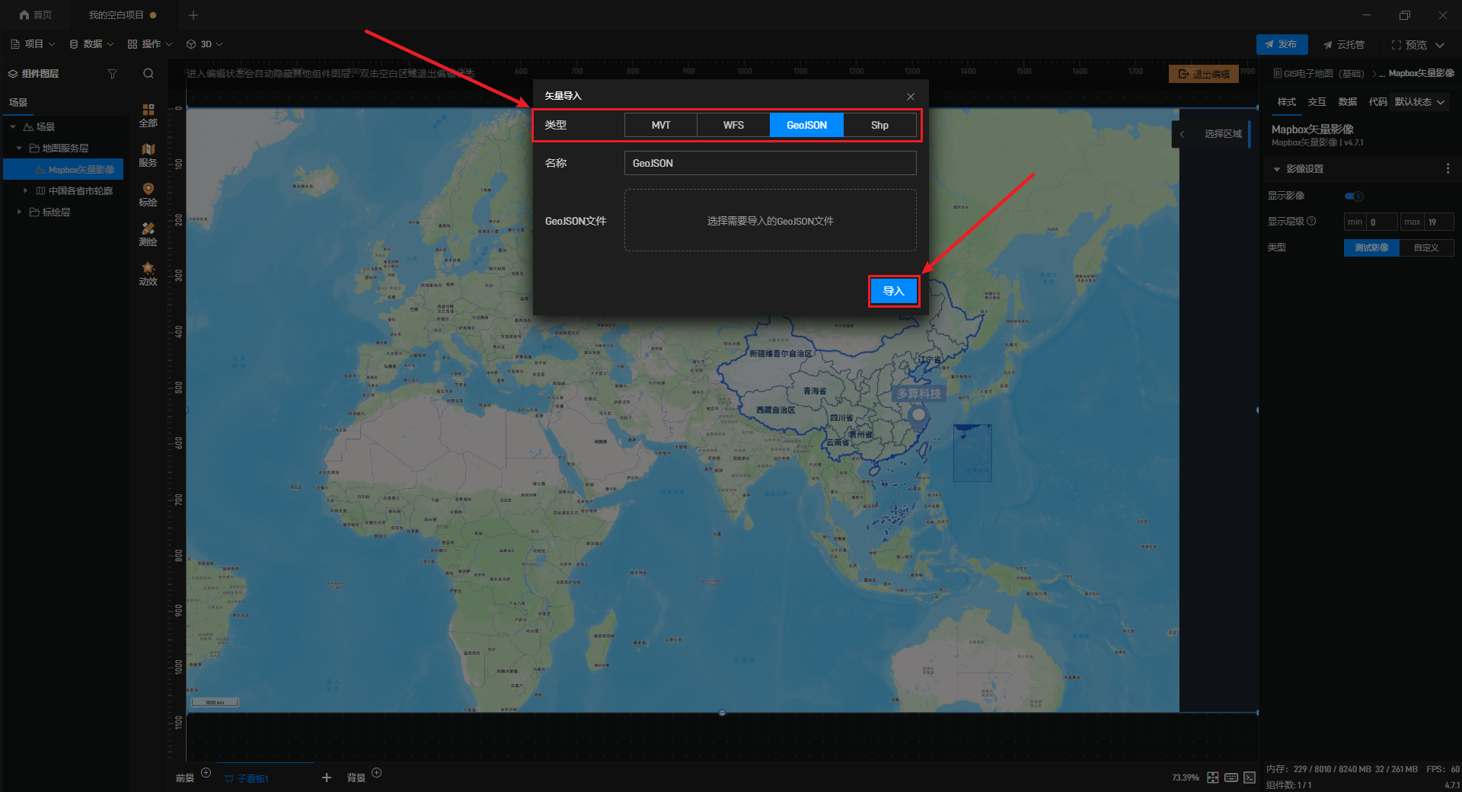1462x792 pixels.
Task: Open the 默认状态 dropdown
Action: [x=1420, y=102]
